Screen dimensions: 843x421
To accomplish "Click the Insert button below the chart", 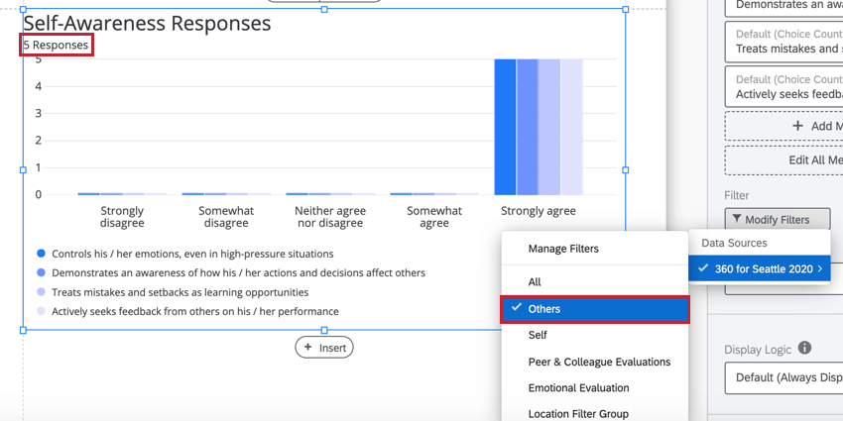I will [324, 348].
